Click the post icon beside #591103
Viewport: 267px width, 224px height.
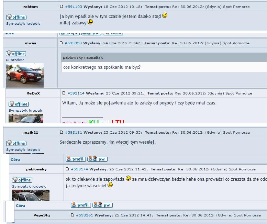[x=62, y=7]
